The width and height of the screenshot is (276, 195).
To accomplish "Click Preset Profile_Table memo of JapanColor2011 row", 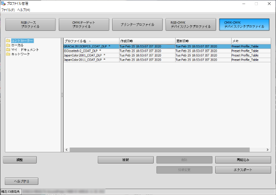I will point(251,60).
